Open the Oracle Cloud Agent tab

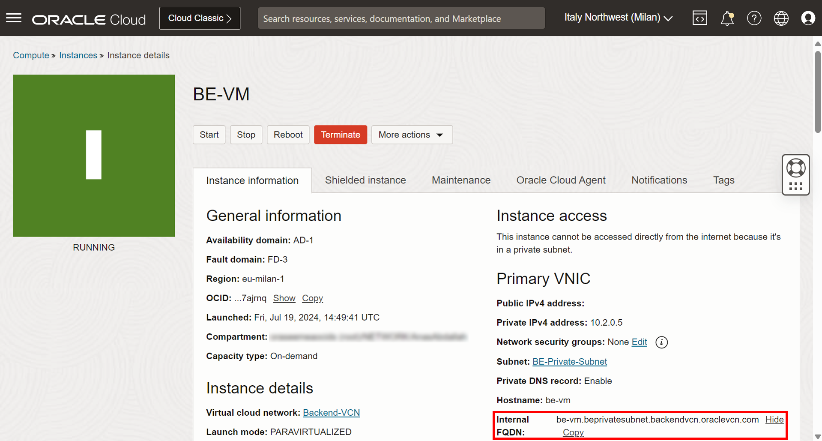[561, 180]
